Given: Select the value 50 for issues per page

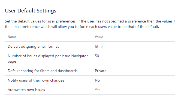Looking at the screenshot, I should point(97,56).
